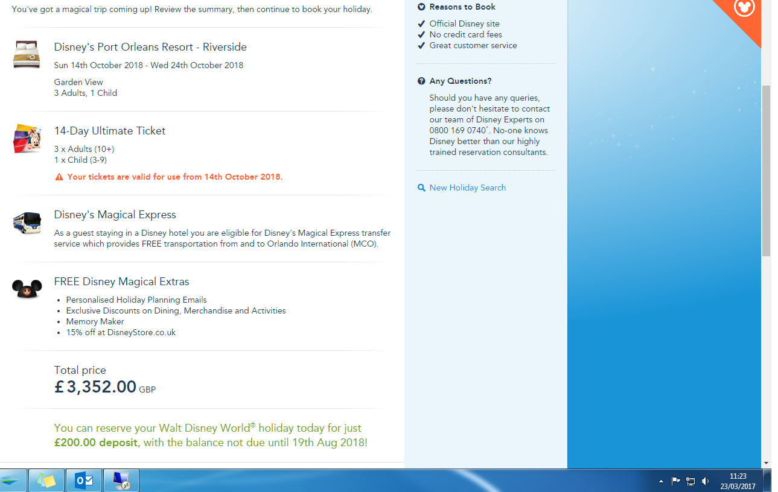Image resolution: width=778 pixels, height=492 pixels.
Task: Open the yellow notes app in the taskbar
Action: (46, 481)
